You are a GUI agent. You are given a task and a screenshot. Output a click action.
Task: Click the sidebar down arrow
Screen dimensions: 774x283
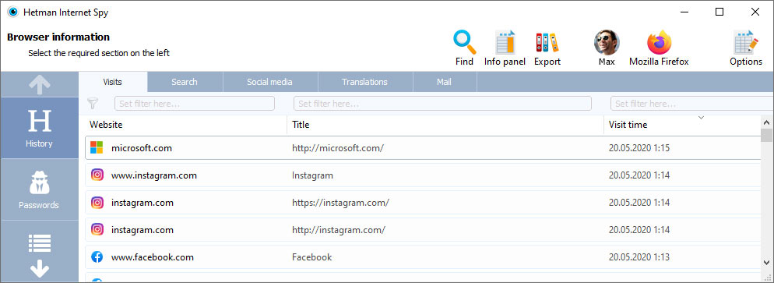click(40, 269)
